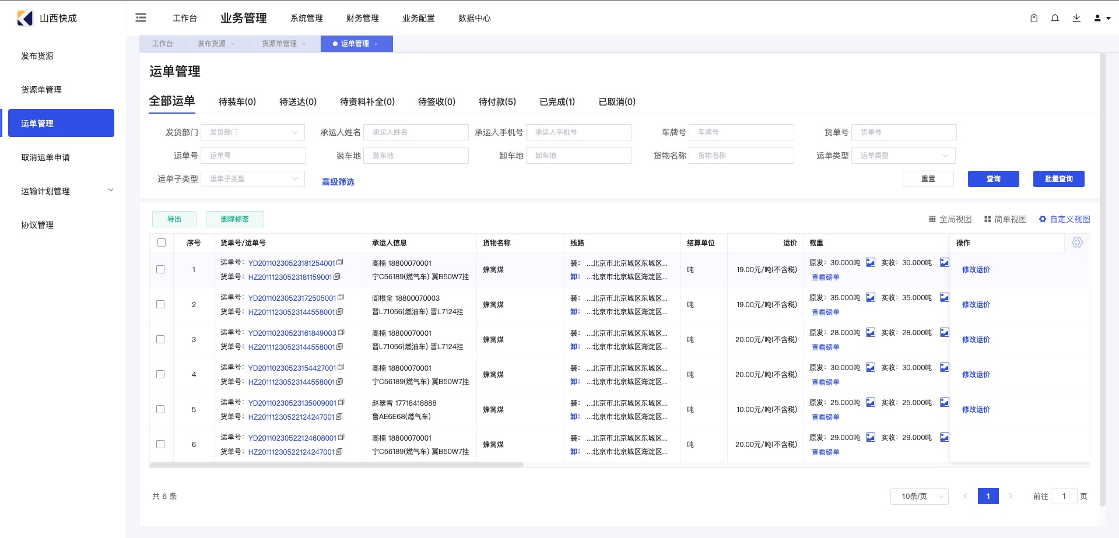This screenshot has height=538, width=1119.
Task: Focus the 前往 page number input
Action: point(1064,496)
